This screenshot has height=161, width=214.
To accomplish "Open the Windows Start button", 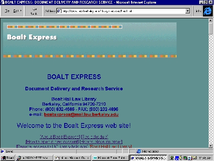I will coord(8,158).
